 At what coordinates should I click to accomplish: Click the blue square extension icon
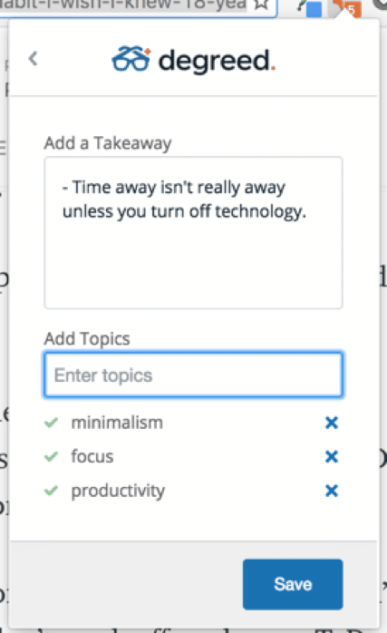314,9
